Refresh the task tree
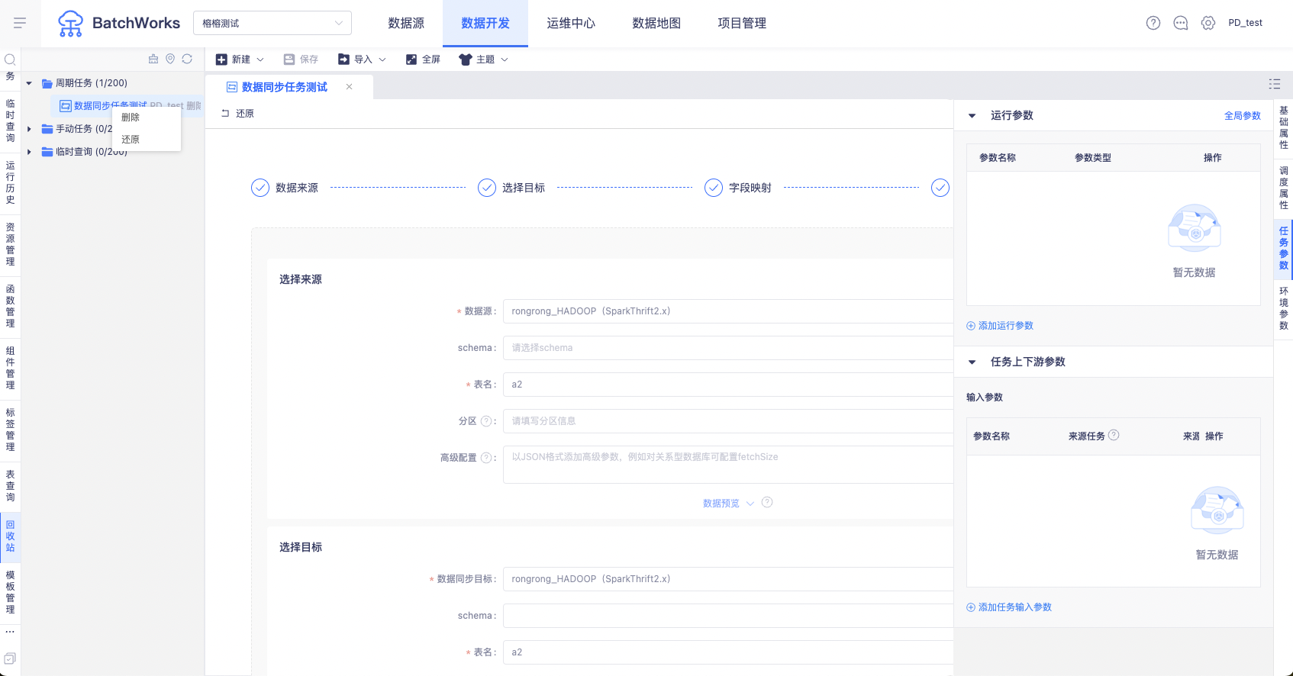This screenshot has height=676, width=1293. (x=187, y=59)
